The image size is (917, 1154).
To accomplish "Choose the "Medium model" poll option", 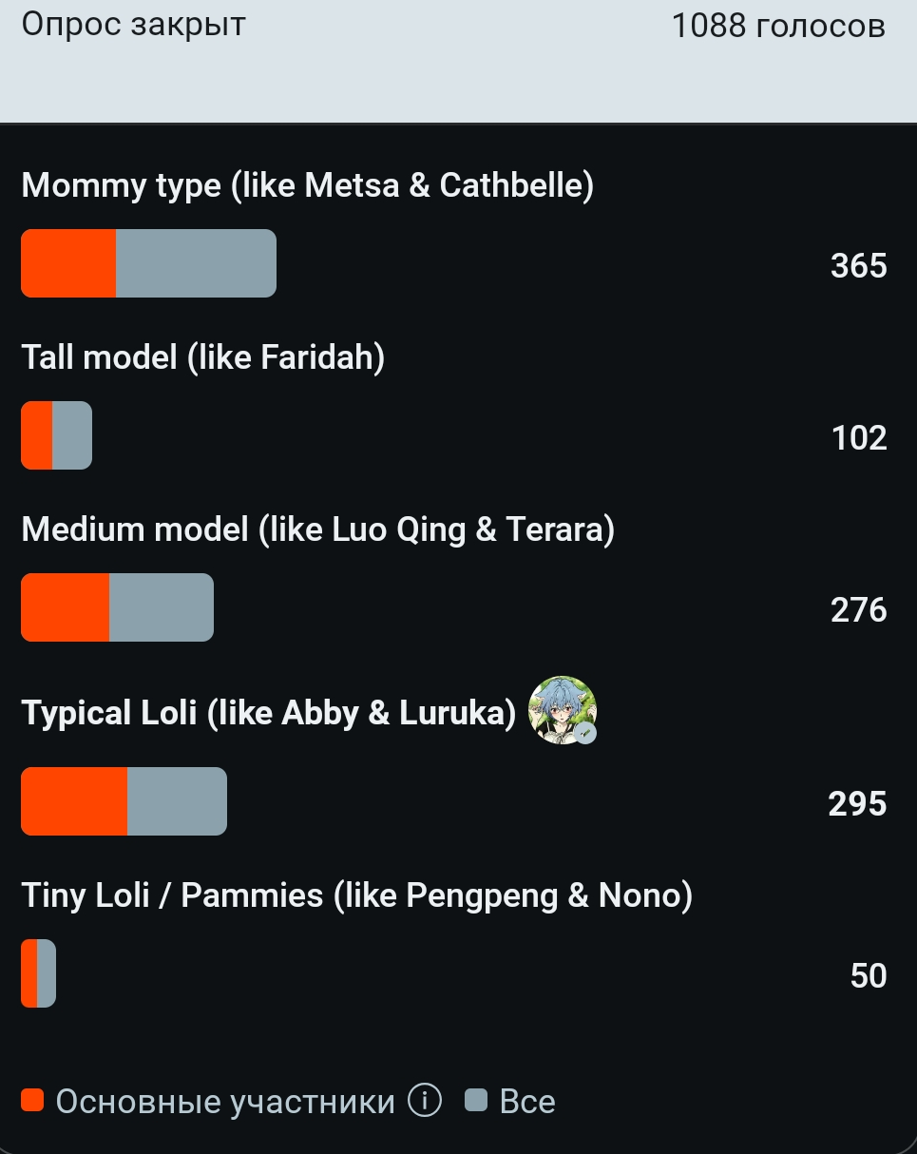I will pyautogui.click(x=317, y=529).
